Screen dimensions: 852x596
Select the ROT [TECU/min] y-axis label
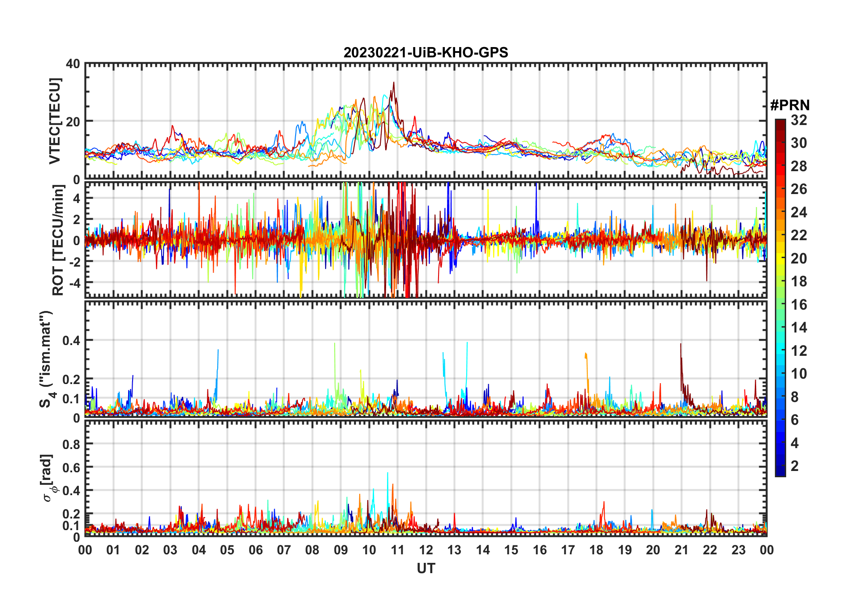58,240
